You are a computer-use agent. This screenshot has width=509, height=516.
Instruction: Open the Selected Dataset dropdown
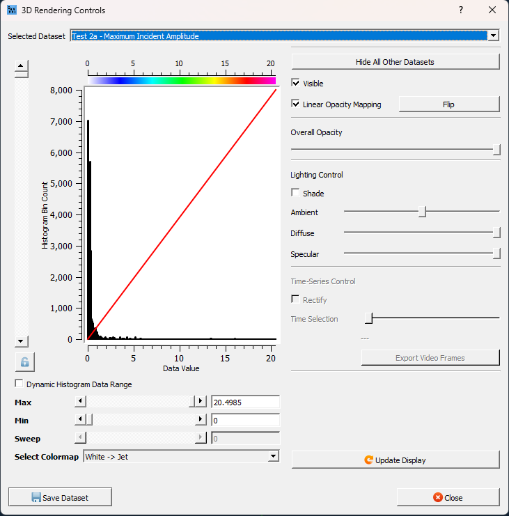tap(493, 36)
